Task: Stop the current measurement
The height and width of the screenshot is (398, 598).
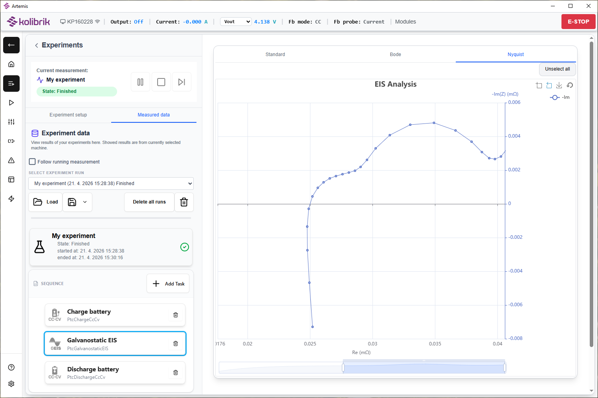Action: point(161,82)
